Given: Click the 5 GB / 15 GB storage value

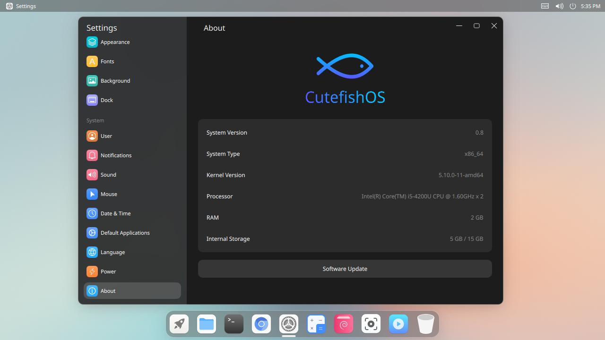Looking at the screenshot, I should [x=467, y=239].
